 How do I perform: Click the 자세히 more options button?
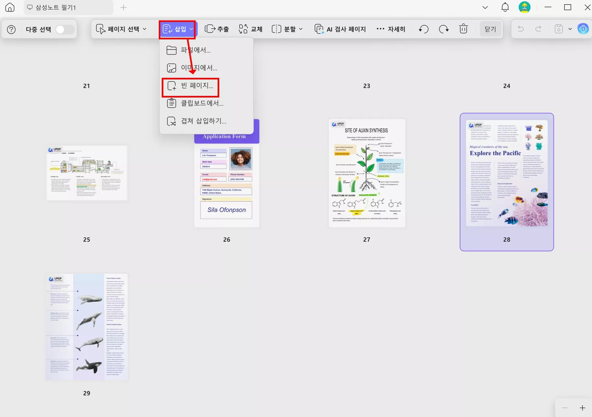tap(390, 29)
